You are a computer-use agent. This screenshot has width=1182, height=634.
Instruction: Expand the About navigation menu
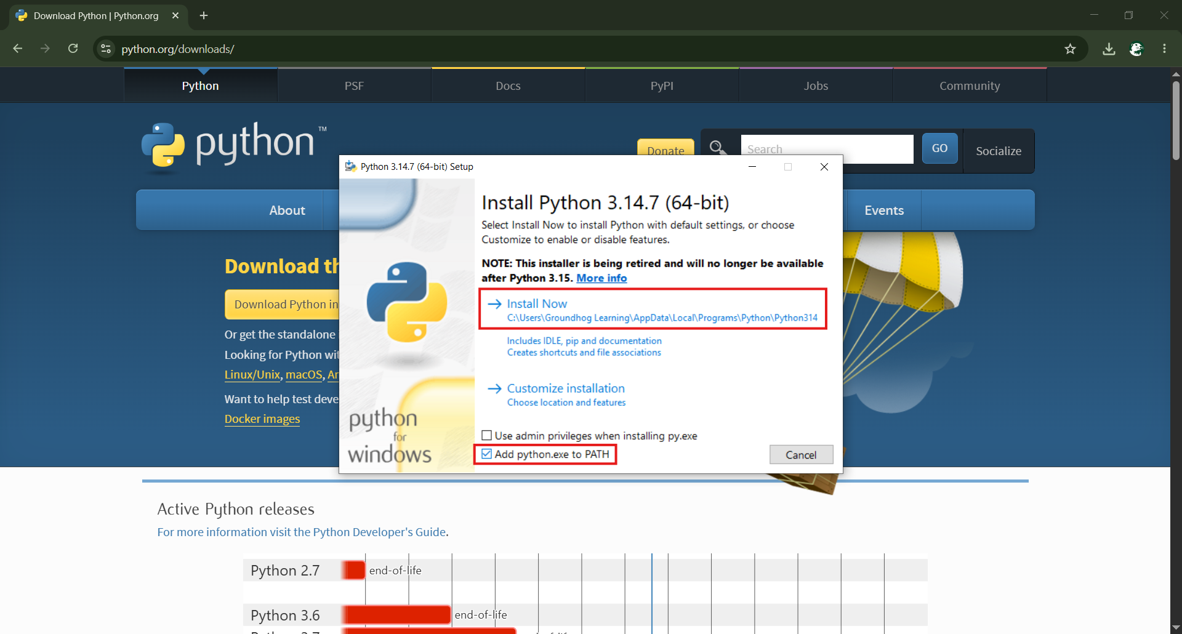click(287, 211)
